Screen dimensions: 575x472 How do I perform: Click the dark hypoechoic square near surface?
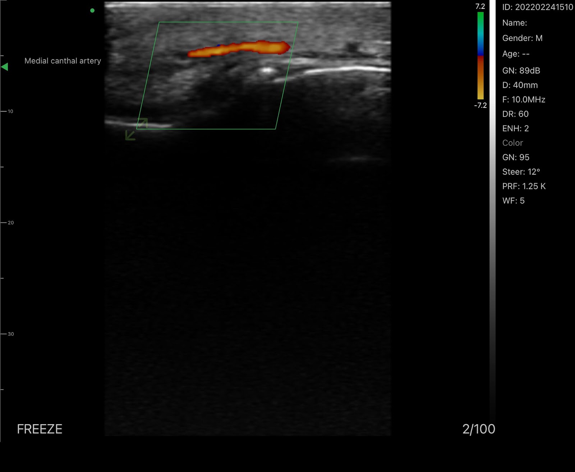pyautogui.click(x=353, y=47)
